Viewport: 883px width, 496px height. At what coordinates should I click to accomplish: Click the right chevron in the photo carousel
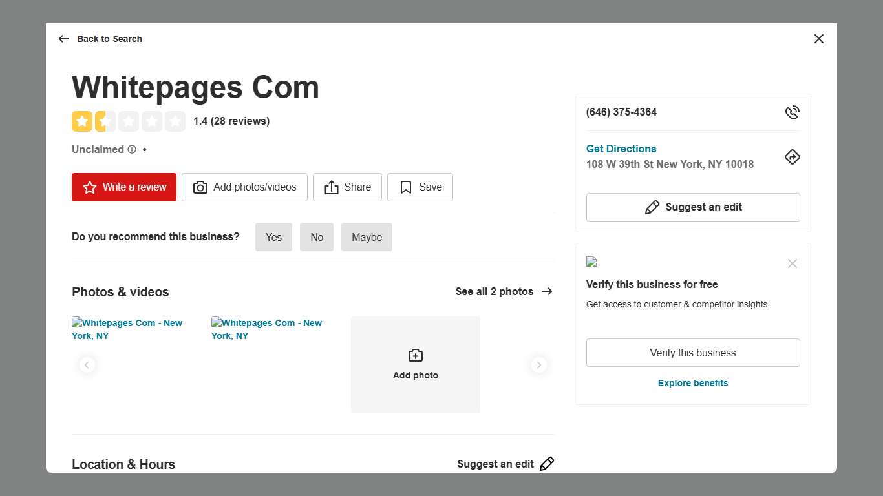(x=539, y=365)
